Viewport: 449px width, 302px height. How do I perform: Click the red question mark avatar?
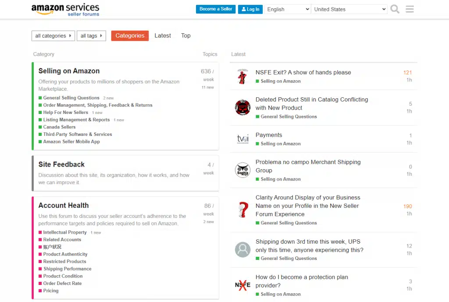pos(242,210)
